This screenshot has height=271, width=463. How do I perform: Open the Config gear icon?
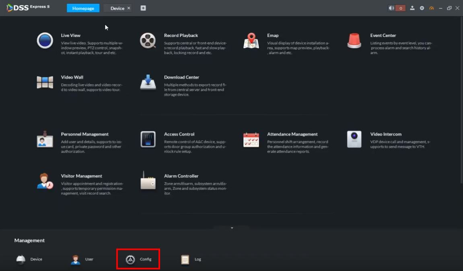[130, 259]
